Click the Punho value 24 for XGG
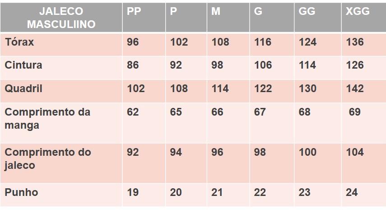 pyautogui.click(x=352, y=193)
